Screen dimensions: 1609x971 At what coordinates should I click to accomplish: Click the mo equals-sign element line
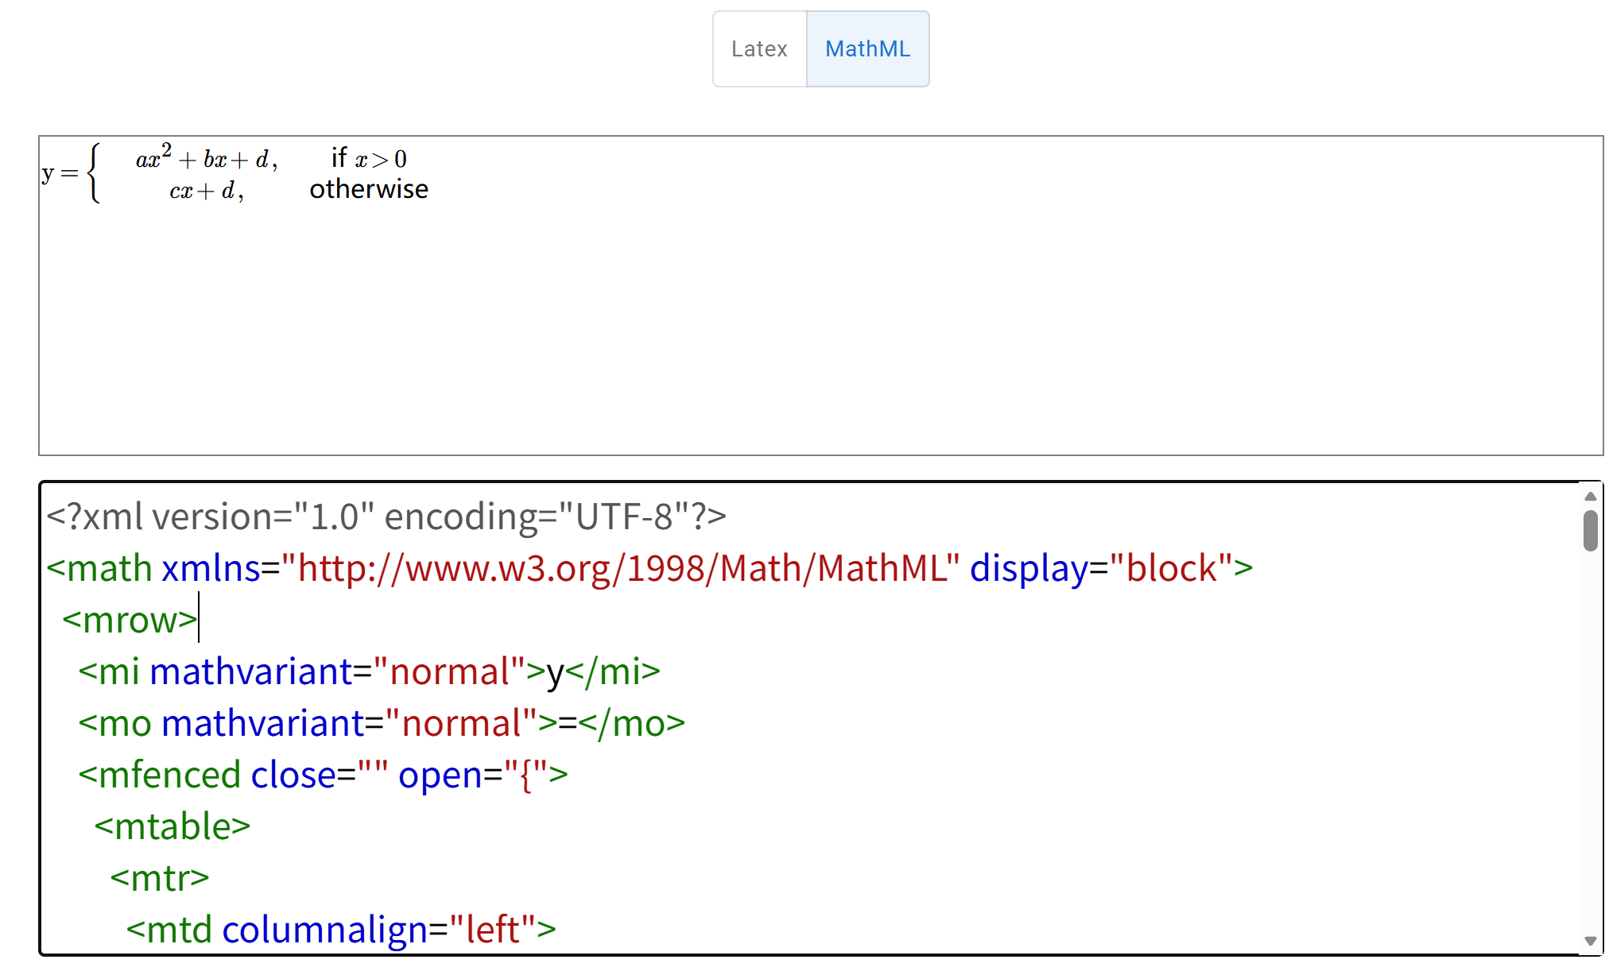(378, 723)
